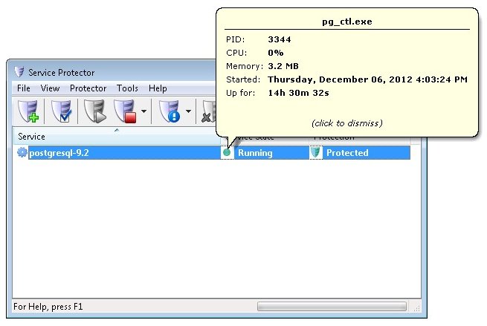This screenshot has height=326, width=487.
Task: Open the Tools menu
Action: (127, 88)
